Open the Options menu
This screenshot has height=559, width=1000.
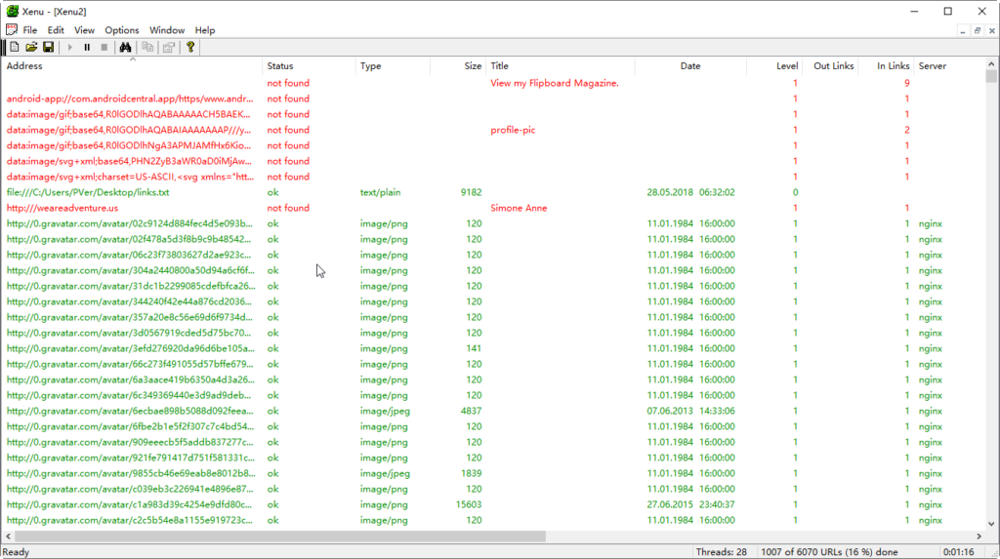[122, 30]
